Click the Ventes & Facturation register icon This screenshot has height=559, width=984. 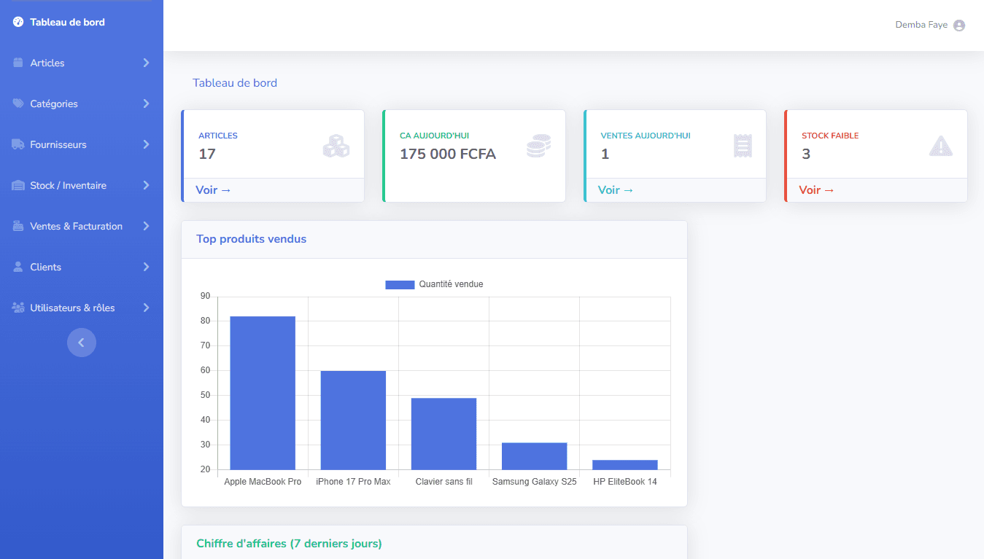coord(18,226)
